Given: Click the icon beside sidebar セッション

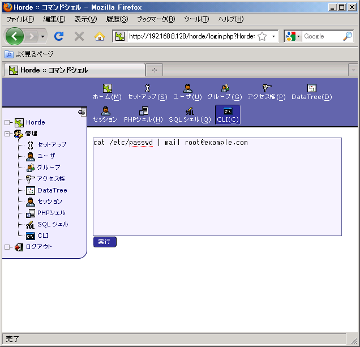Looking at the screenshot, I should point(31,202).
